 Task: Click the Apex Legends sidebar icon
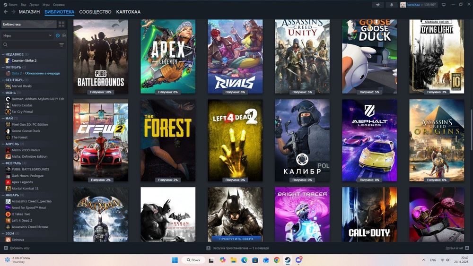coord(8,182)
